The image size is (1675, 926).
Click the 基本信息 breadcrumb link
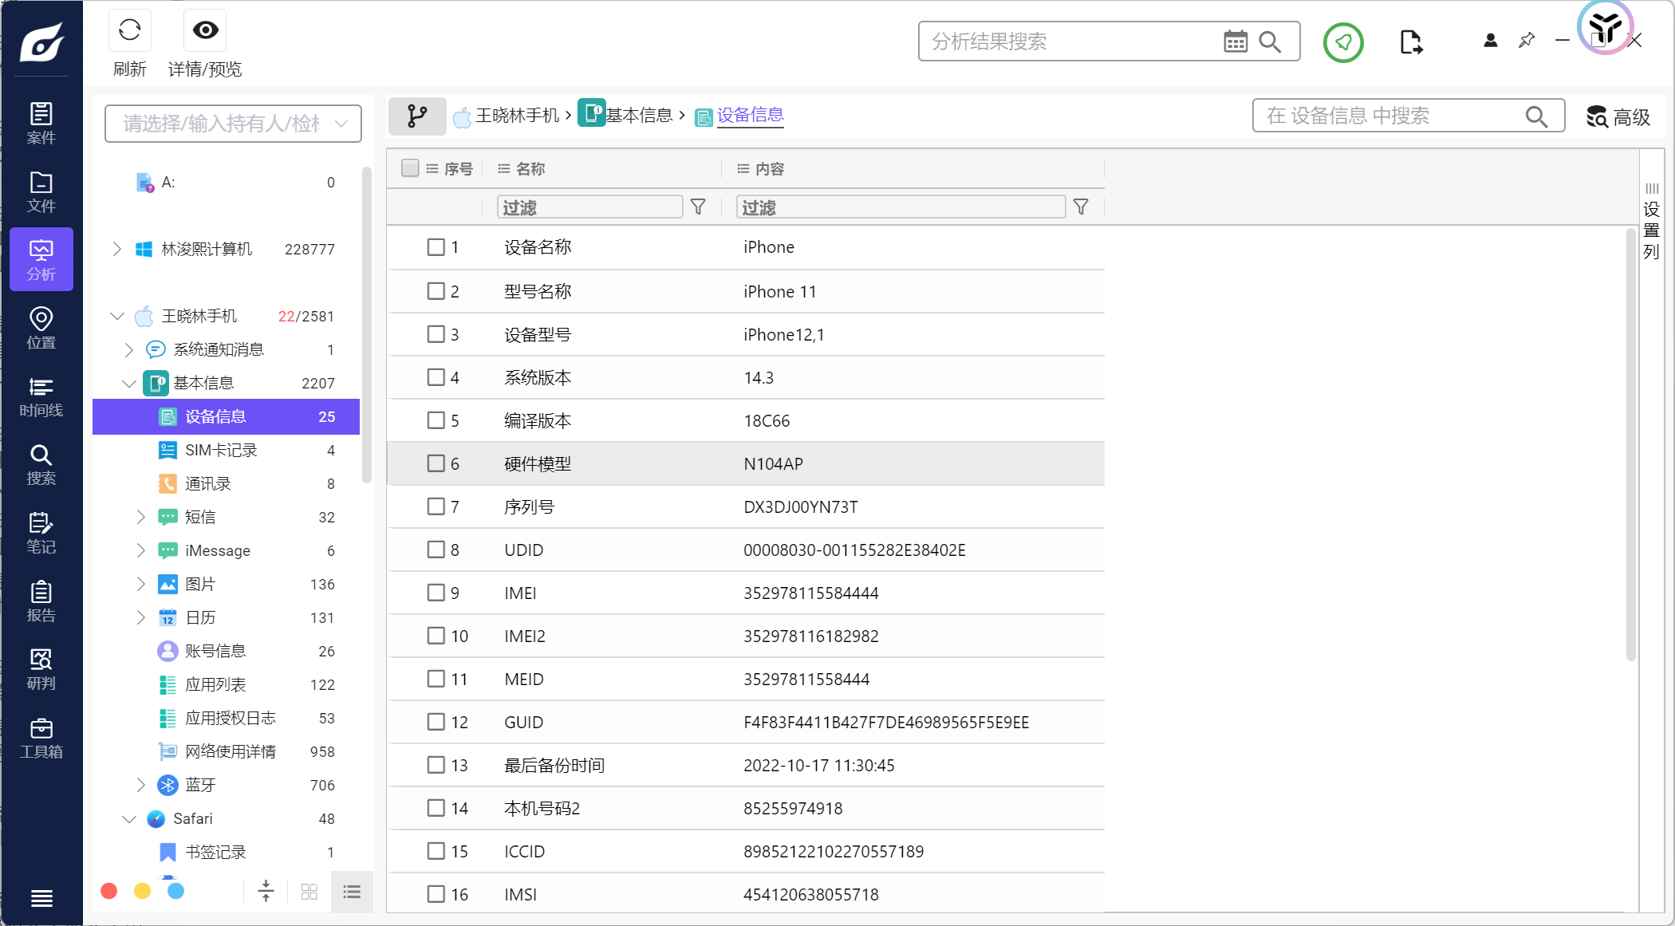(x=638, y=116)
